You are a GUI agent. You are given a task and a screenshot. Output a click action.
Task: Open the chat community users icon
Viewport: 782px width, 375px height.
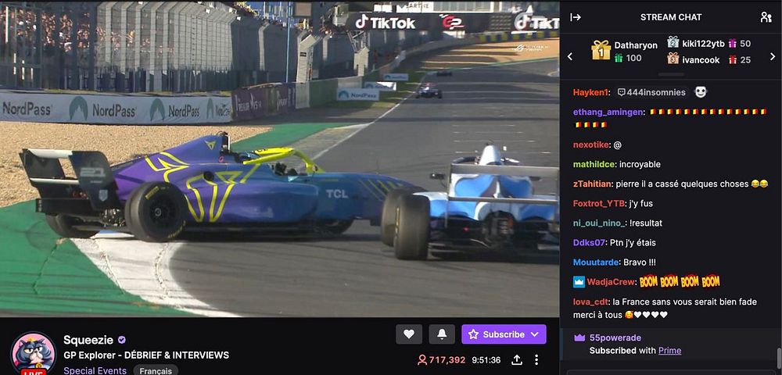click(766, 17)
